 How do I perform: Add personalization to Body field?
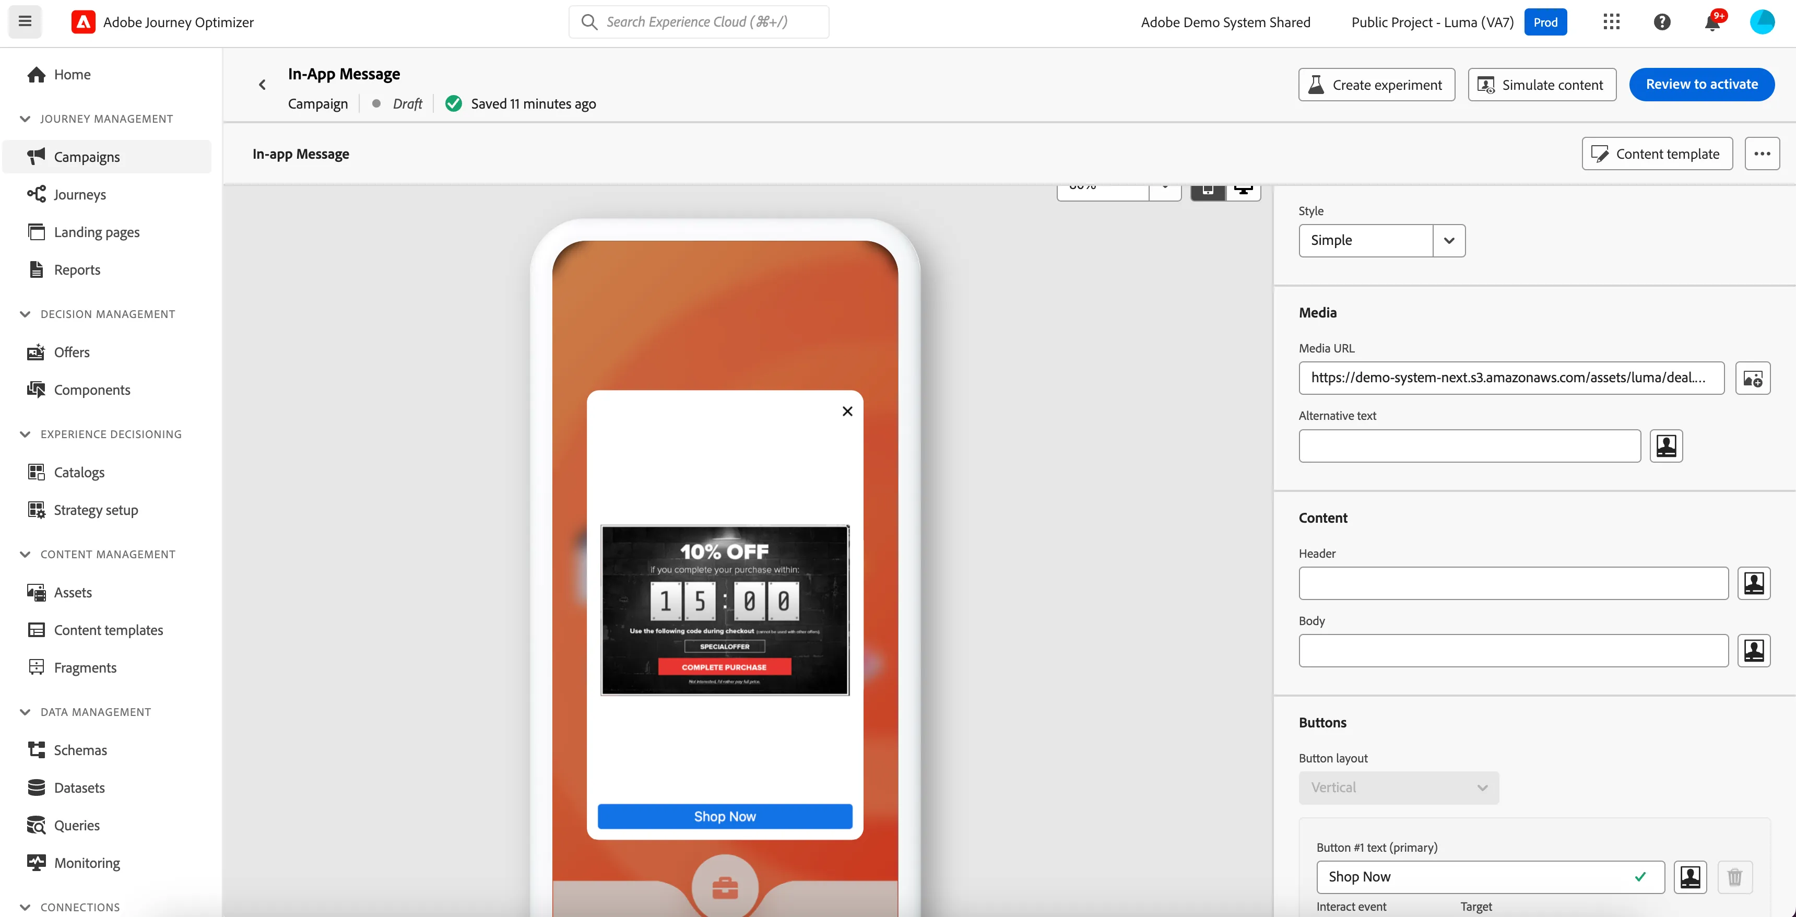[x=1754, y=651]
